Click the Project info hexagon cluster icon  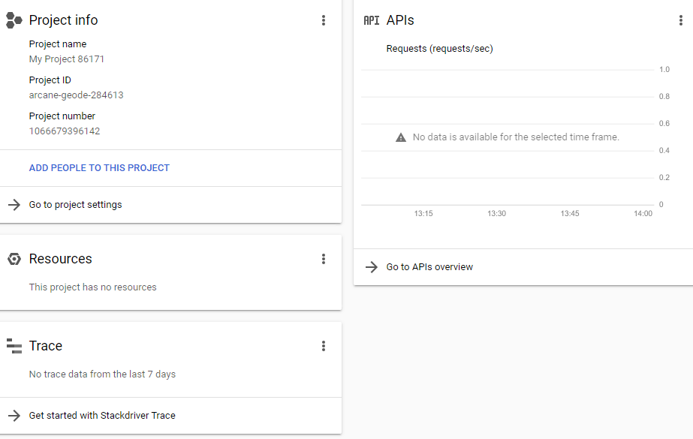(14, 20)
